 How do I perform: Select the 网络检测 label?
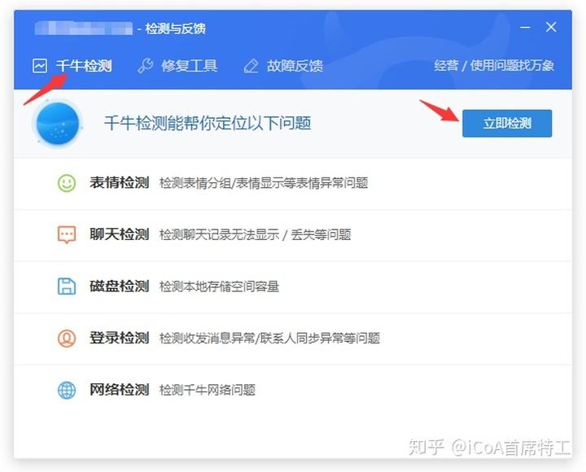click(119, 390)
